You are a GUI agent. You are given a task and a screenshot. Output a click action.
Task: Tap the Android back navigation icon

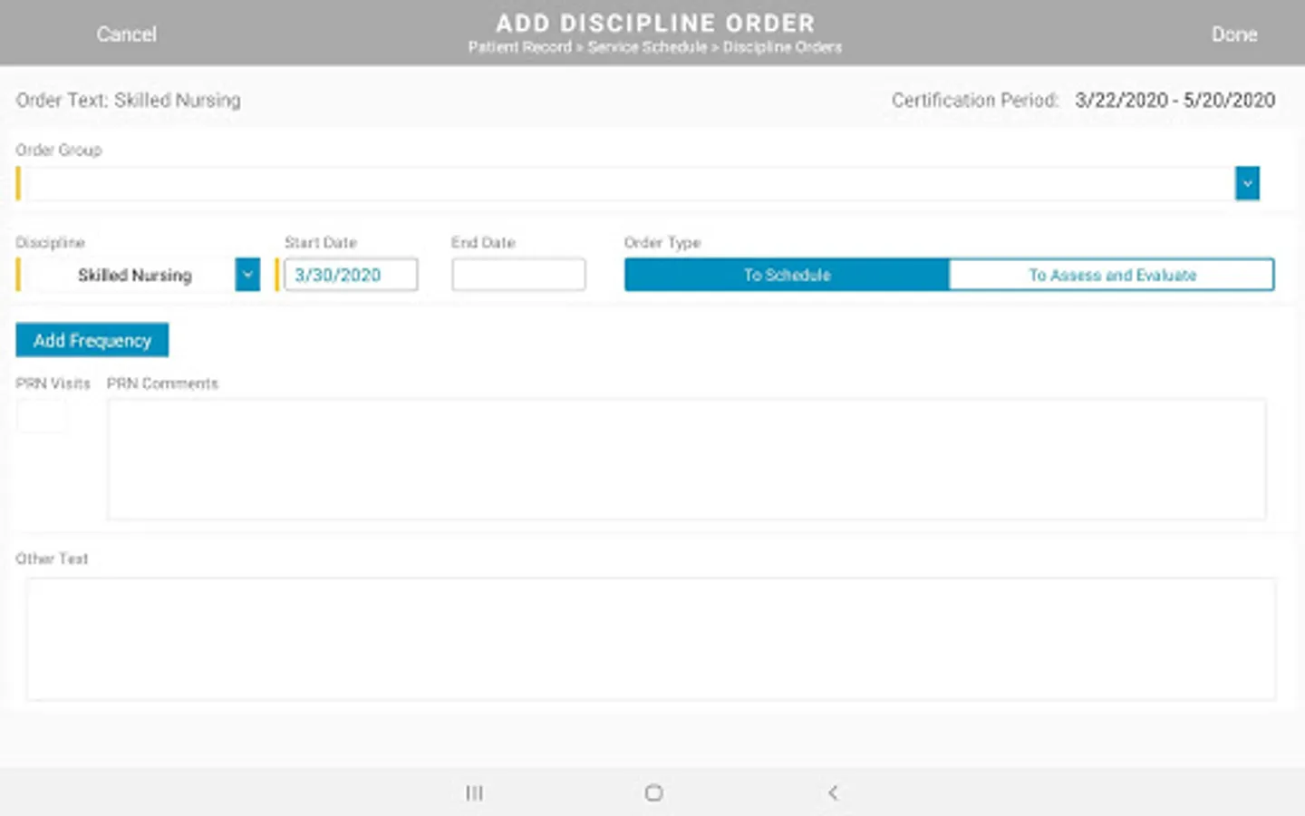[833, 792]
